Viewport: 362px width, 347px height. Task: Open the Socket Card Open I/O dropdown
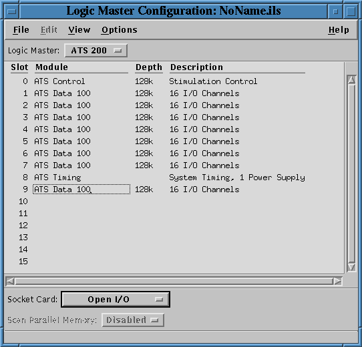[116, 299]
